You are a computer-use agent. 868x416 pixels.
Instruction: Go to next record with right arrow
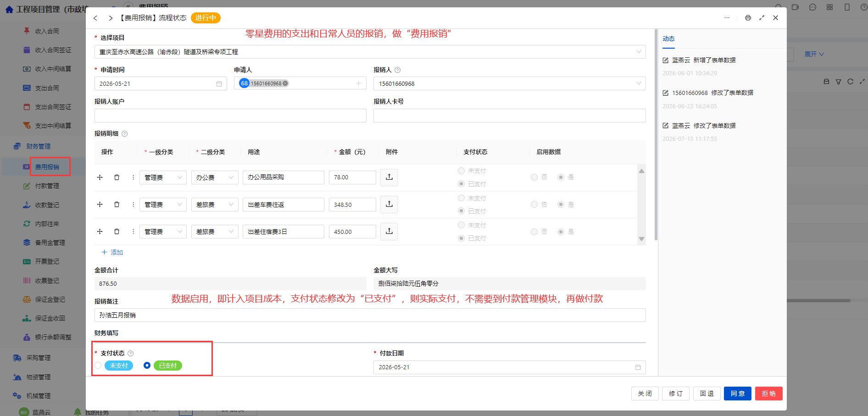(x=111, y=18)
